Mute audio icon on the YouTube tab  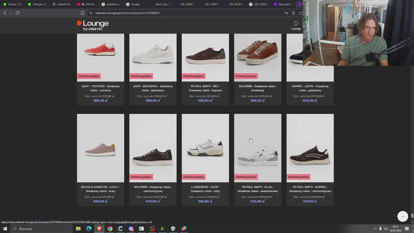[x=83, y=4]
